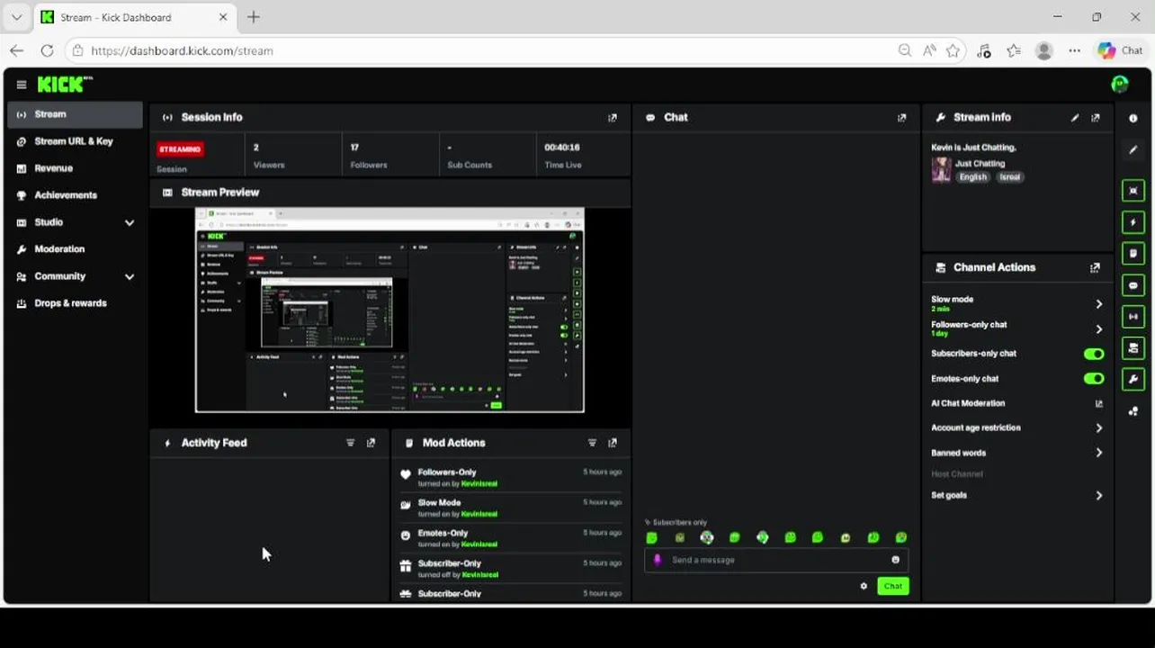Click the browser address bar URL
Image resolution: width=1155 pixels, height=648 pixels.
tap(182, 50)
